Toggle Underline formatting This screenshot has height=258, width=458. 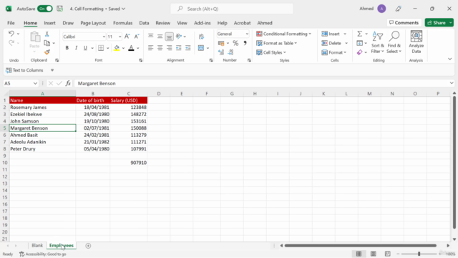85,48
